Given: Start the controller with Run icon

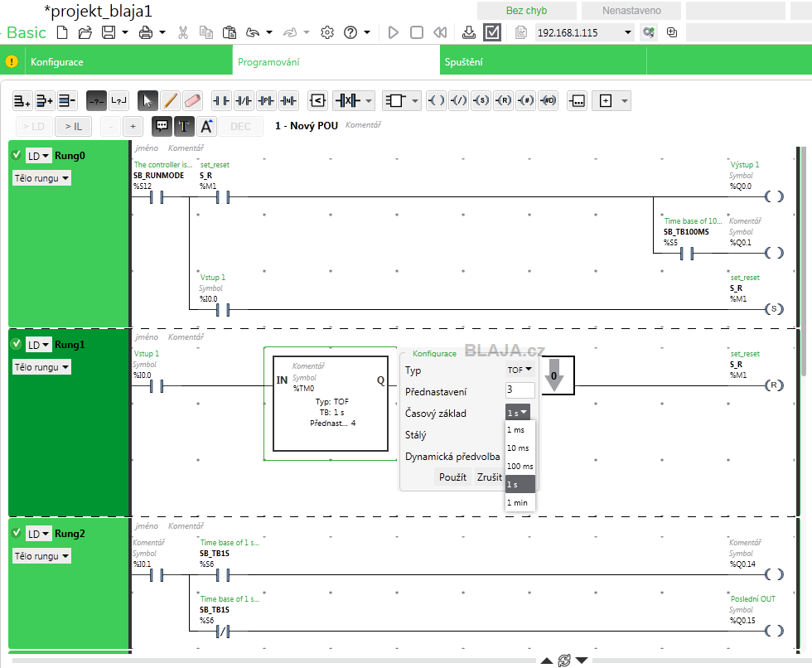Looking at the screenshot, I should click(393, 32).
